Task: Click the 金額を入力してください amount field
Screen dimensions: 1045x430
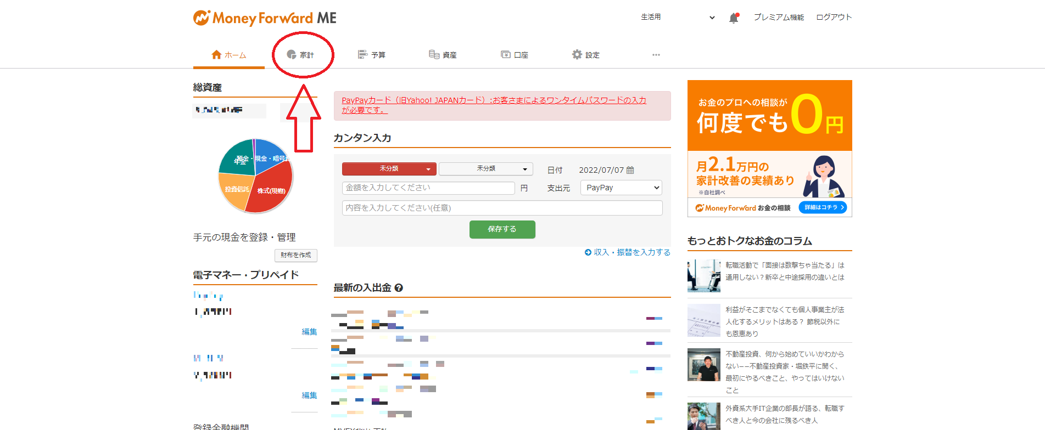Action: coord(428,188)
